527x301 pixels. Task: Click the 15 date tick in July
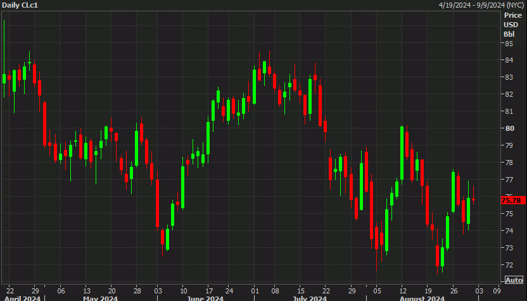click(300, 291)
